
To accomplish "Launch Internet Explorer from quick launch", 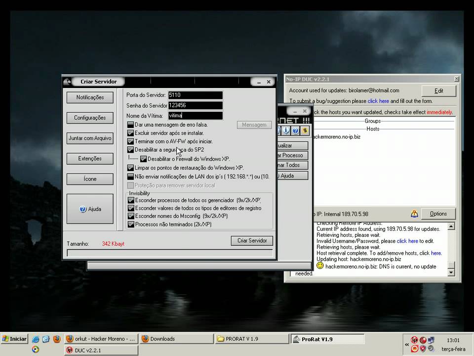I will [x=36, y=339].
